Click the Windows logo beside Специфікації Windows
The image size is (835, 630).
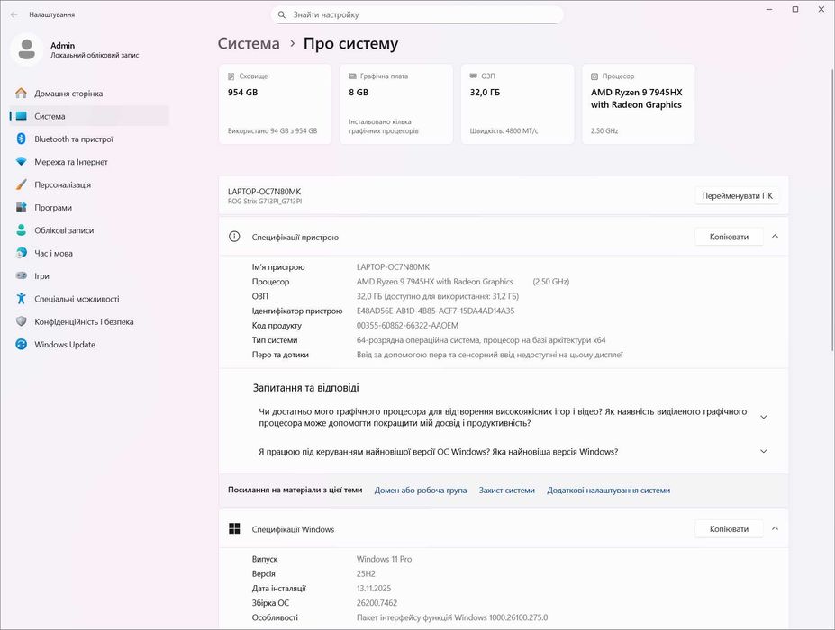234,528
